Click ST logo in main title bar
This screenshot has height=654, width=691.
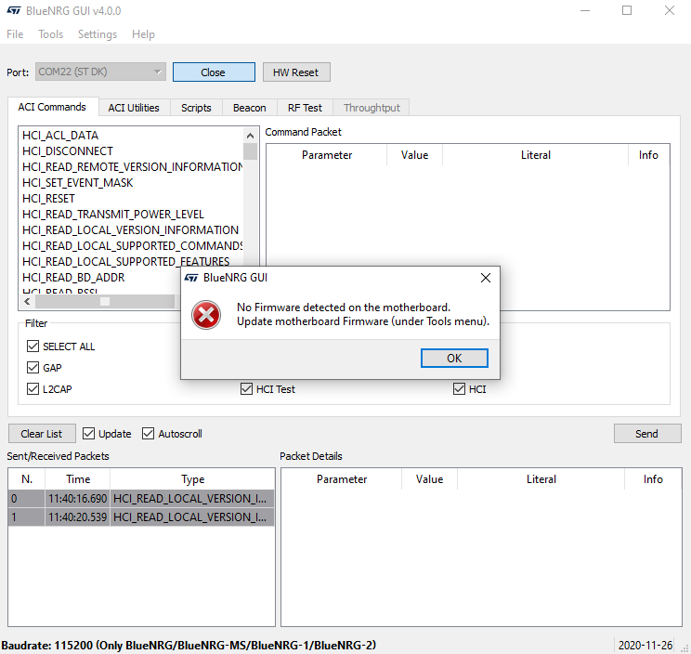14,10
